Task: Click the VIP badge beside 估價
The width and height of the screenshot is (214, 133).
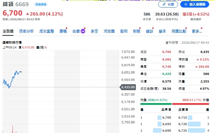Action: (83, 31)
